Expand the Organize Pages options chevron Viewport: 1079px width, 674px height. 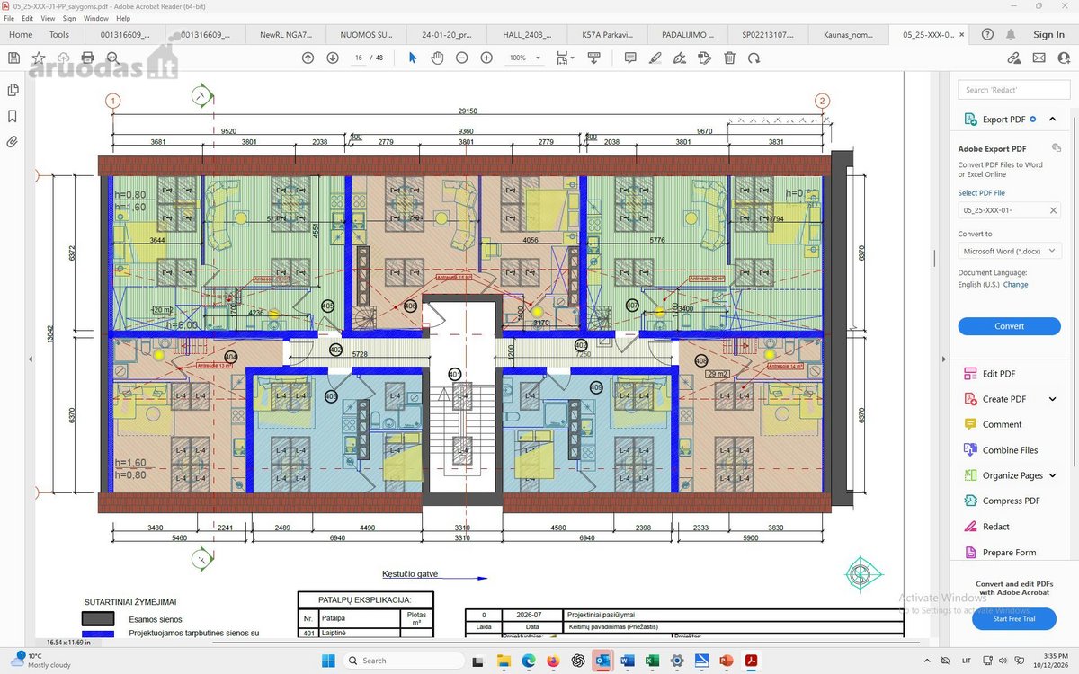pos(1053,475)
